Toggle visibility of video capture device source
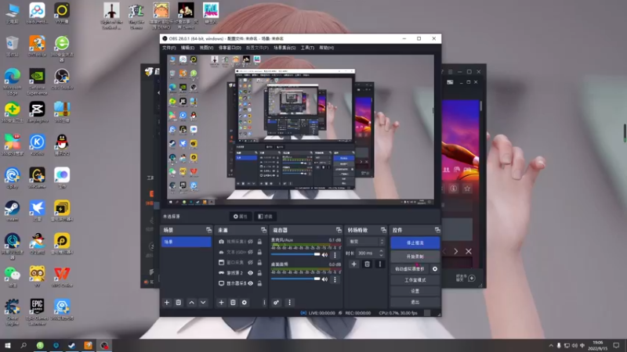This screenshot has width=627, height=352. click(x=250, y=242)
